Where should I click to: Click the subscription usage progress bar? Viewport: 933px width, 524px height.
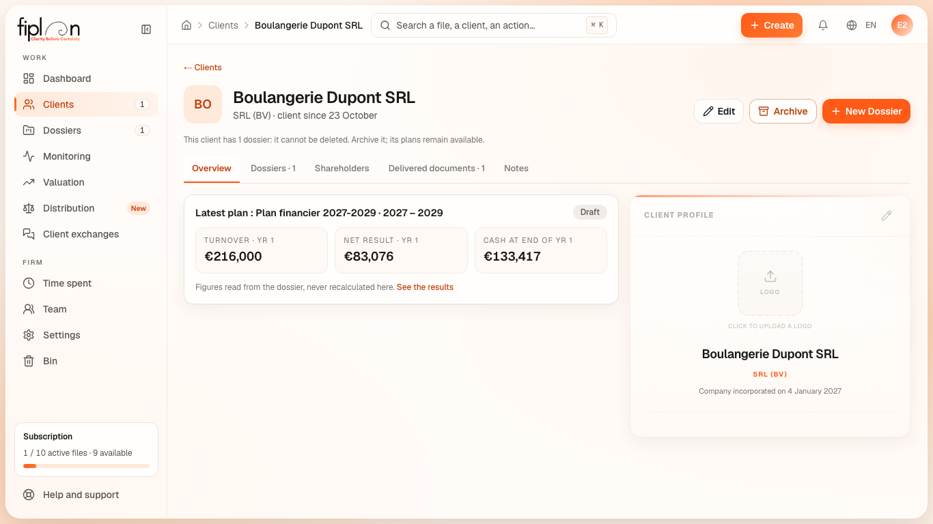[x=86, y=466]
